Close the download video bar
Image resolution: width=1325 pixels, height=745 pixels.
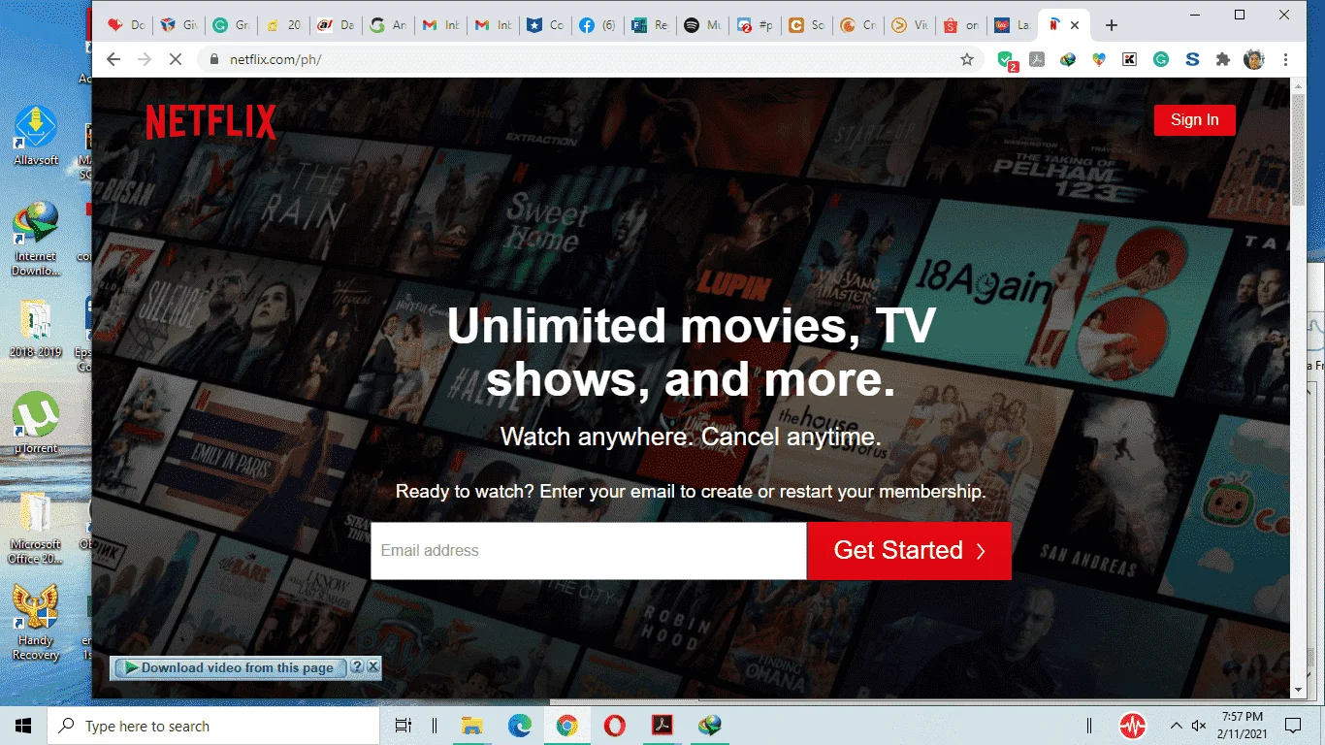pyautogui.click(x=373, y=667)
